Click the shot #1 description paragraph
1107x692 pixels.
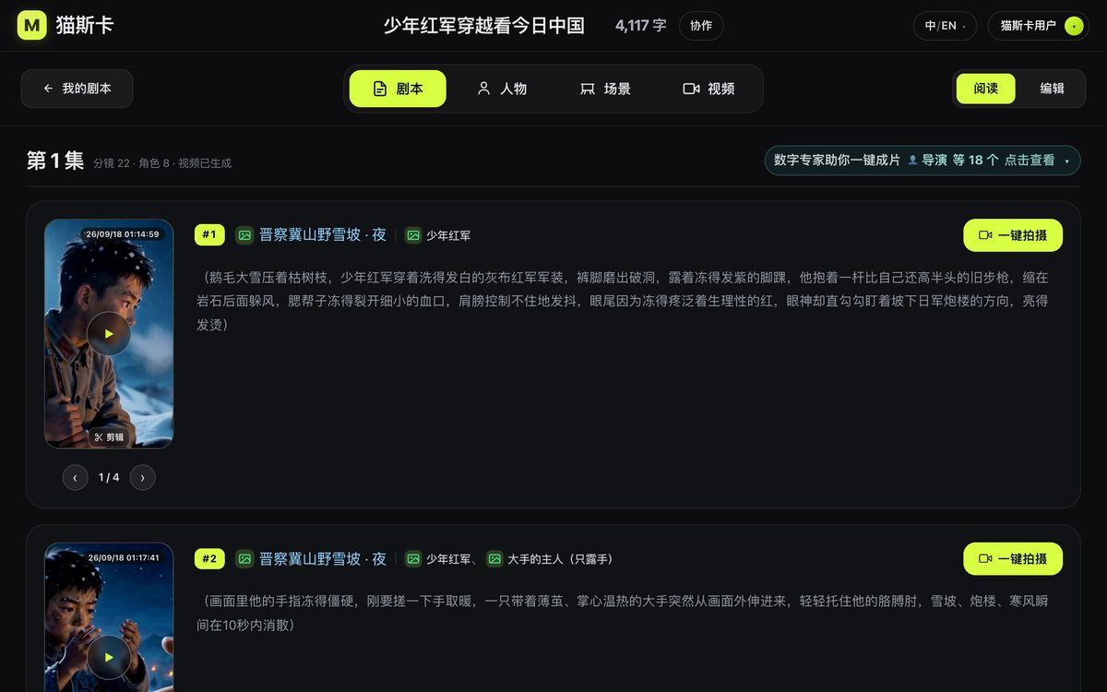tap(623, 301)
